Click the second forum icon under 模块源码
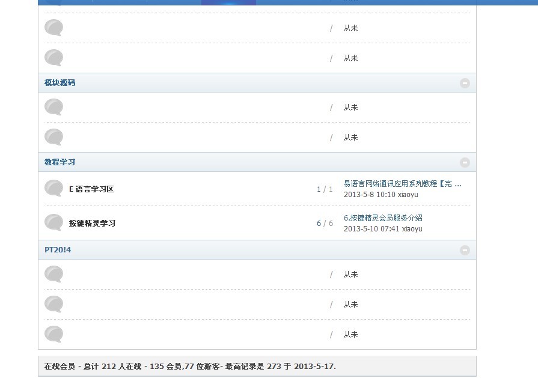Viewport: 538px width, 378px height. [x=53, y=137]
